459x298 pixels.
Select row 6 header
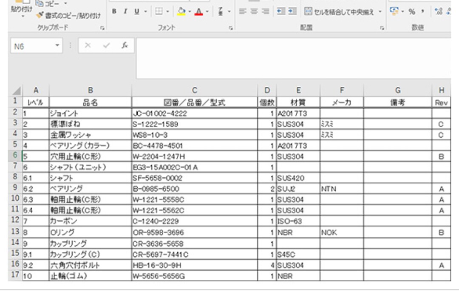[15, 155]
